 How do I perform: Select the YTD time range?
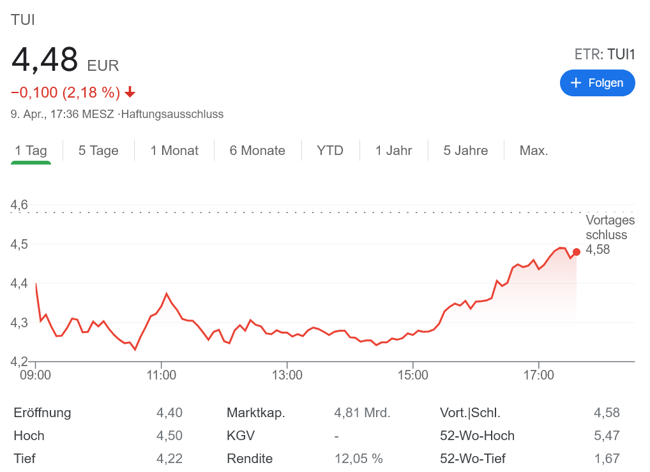click(x=330, y=151)
